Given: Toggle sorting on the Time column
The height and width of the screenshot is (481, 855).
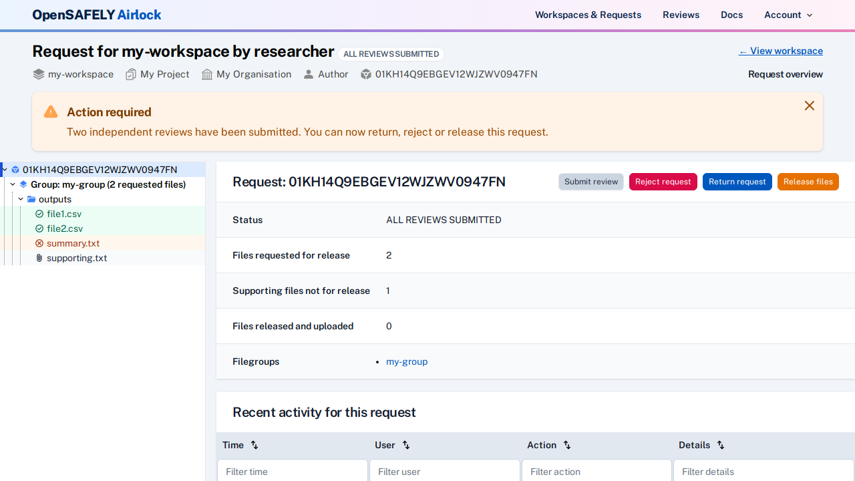Looking at the screenshot, I should [x=254, y=445].
